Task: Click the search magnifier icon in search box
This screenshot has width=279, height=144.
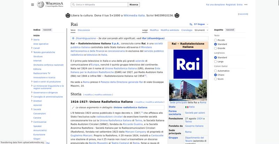Action: pos(73,5)
